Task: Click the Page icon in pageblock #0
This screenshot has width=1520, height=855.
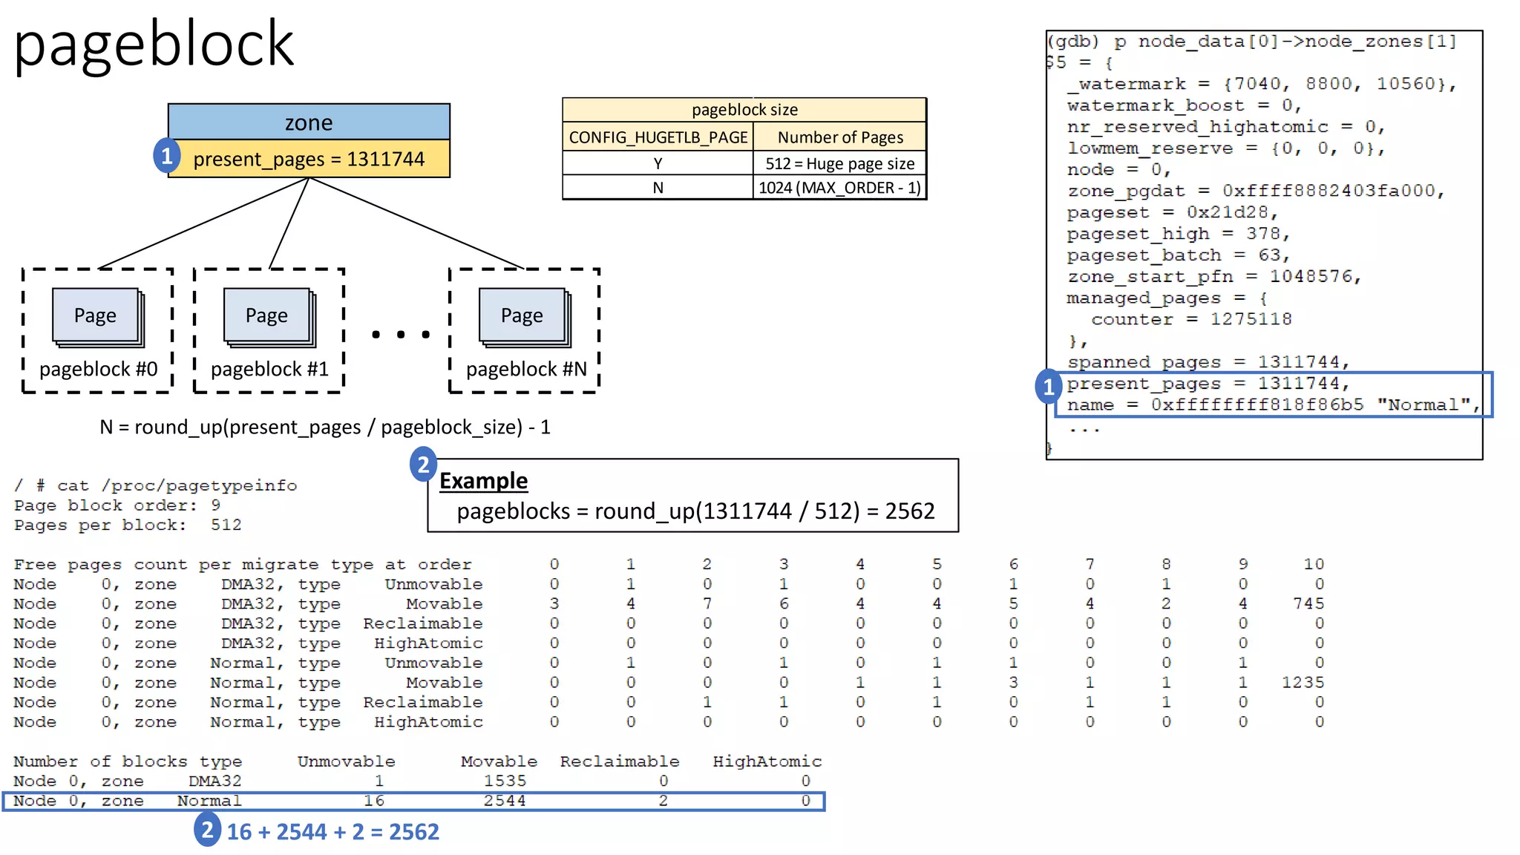Action: click(96, 316)
